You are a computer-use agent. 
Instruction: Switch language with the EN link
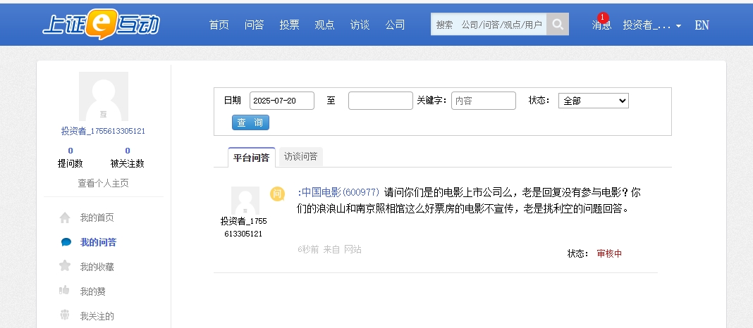(702, 25)
